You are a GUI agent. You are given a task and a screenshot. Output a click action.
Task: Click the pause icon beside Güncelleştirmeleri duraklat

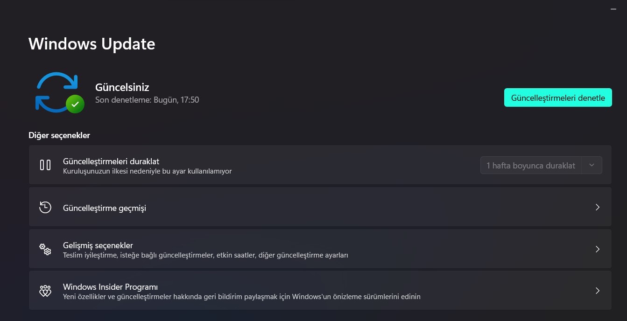(x=45, y=165)
